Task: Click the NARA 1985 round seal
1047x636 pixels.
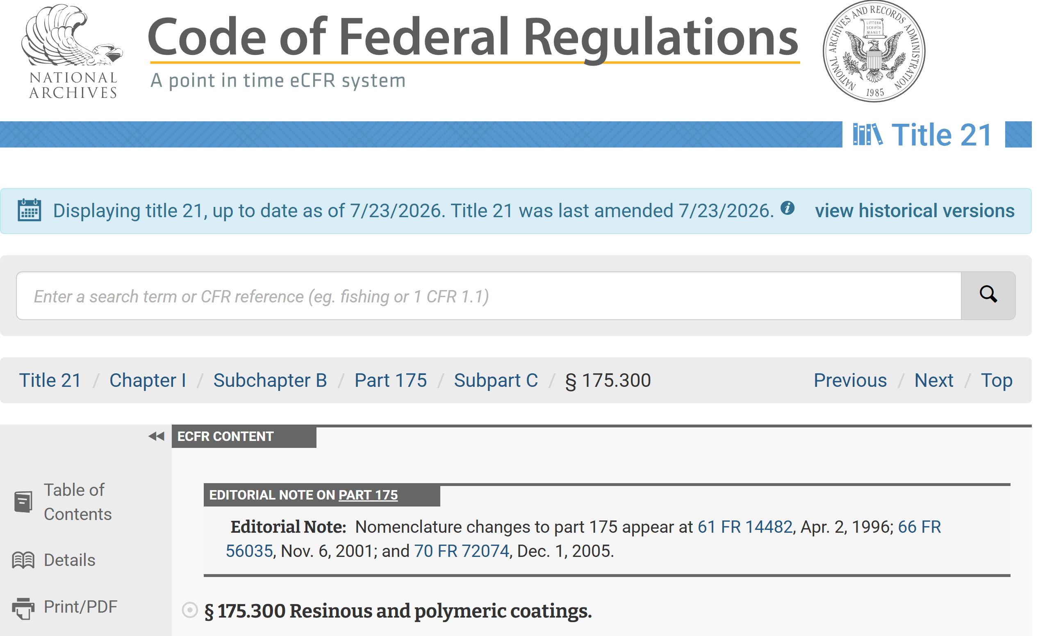Action: click(874, 51)
